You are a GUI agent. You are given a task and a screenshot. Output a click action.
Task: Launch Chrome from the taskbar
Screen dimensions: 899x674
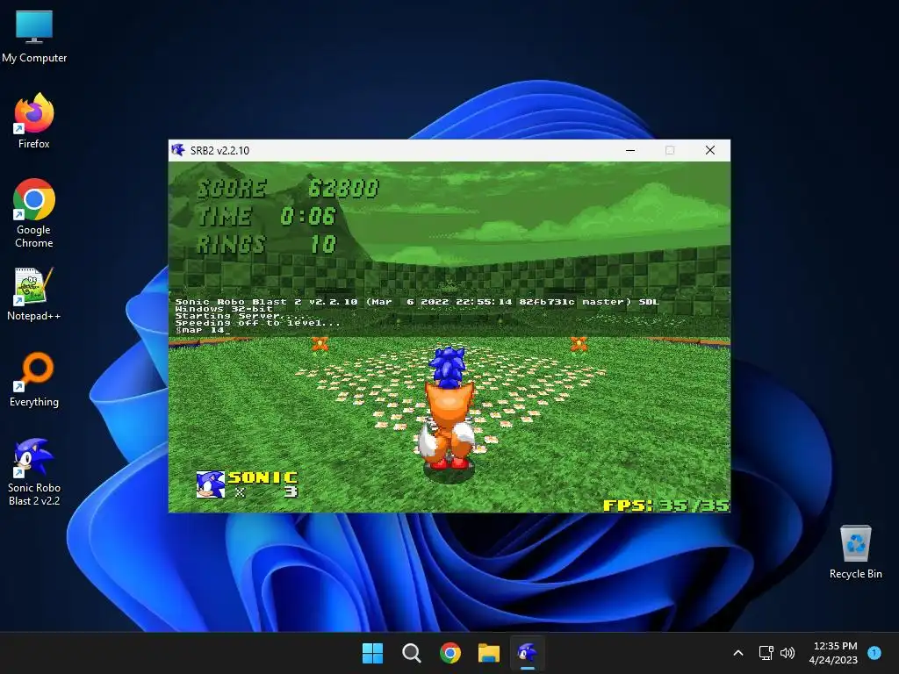coord(450,653)
